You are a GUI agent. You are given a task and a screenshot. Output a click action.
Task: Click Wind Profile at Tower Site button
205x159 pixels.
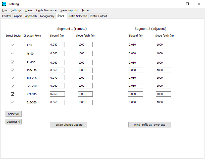(x=149, y=124)
